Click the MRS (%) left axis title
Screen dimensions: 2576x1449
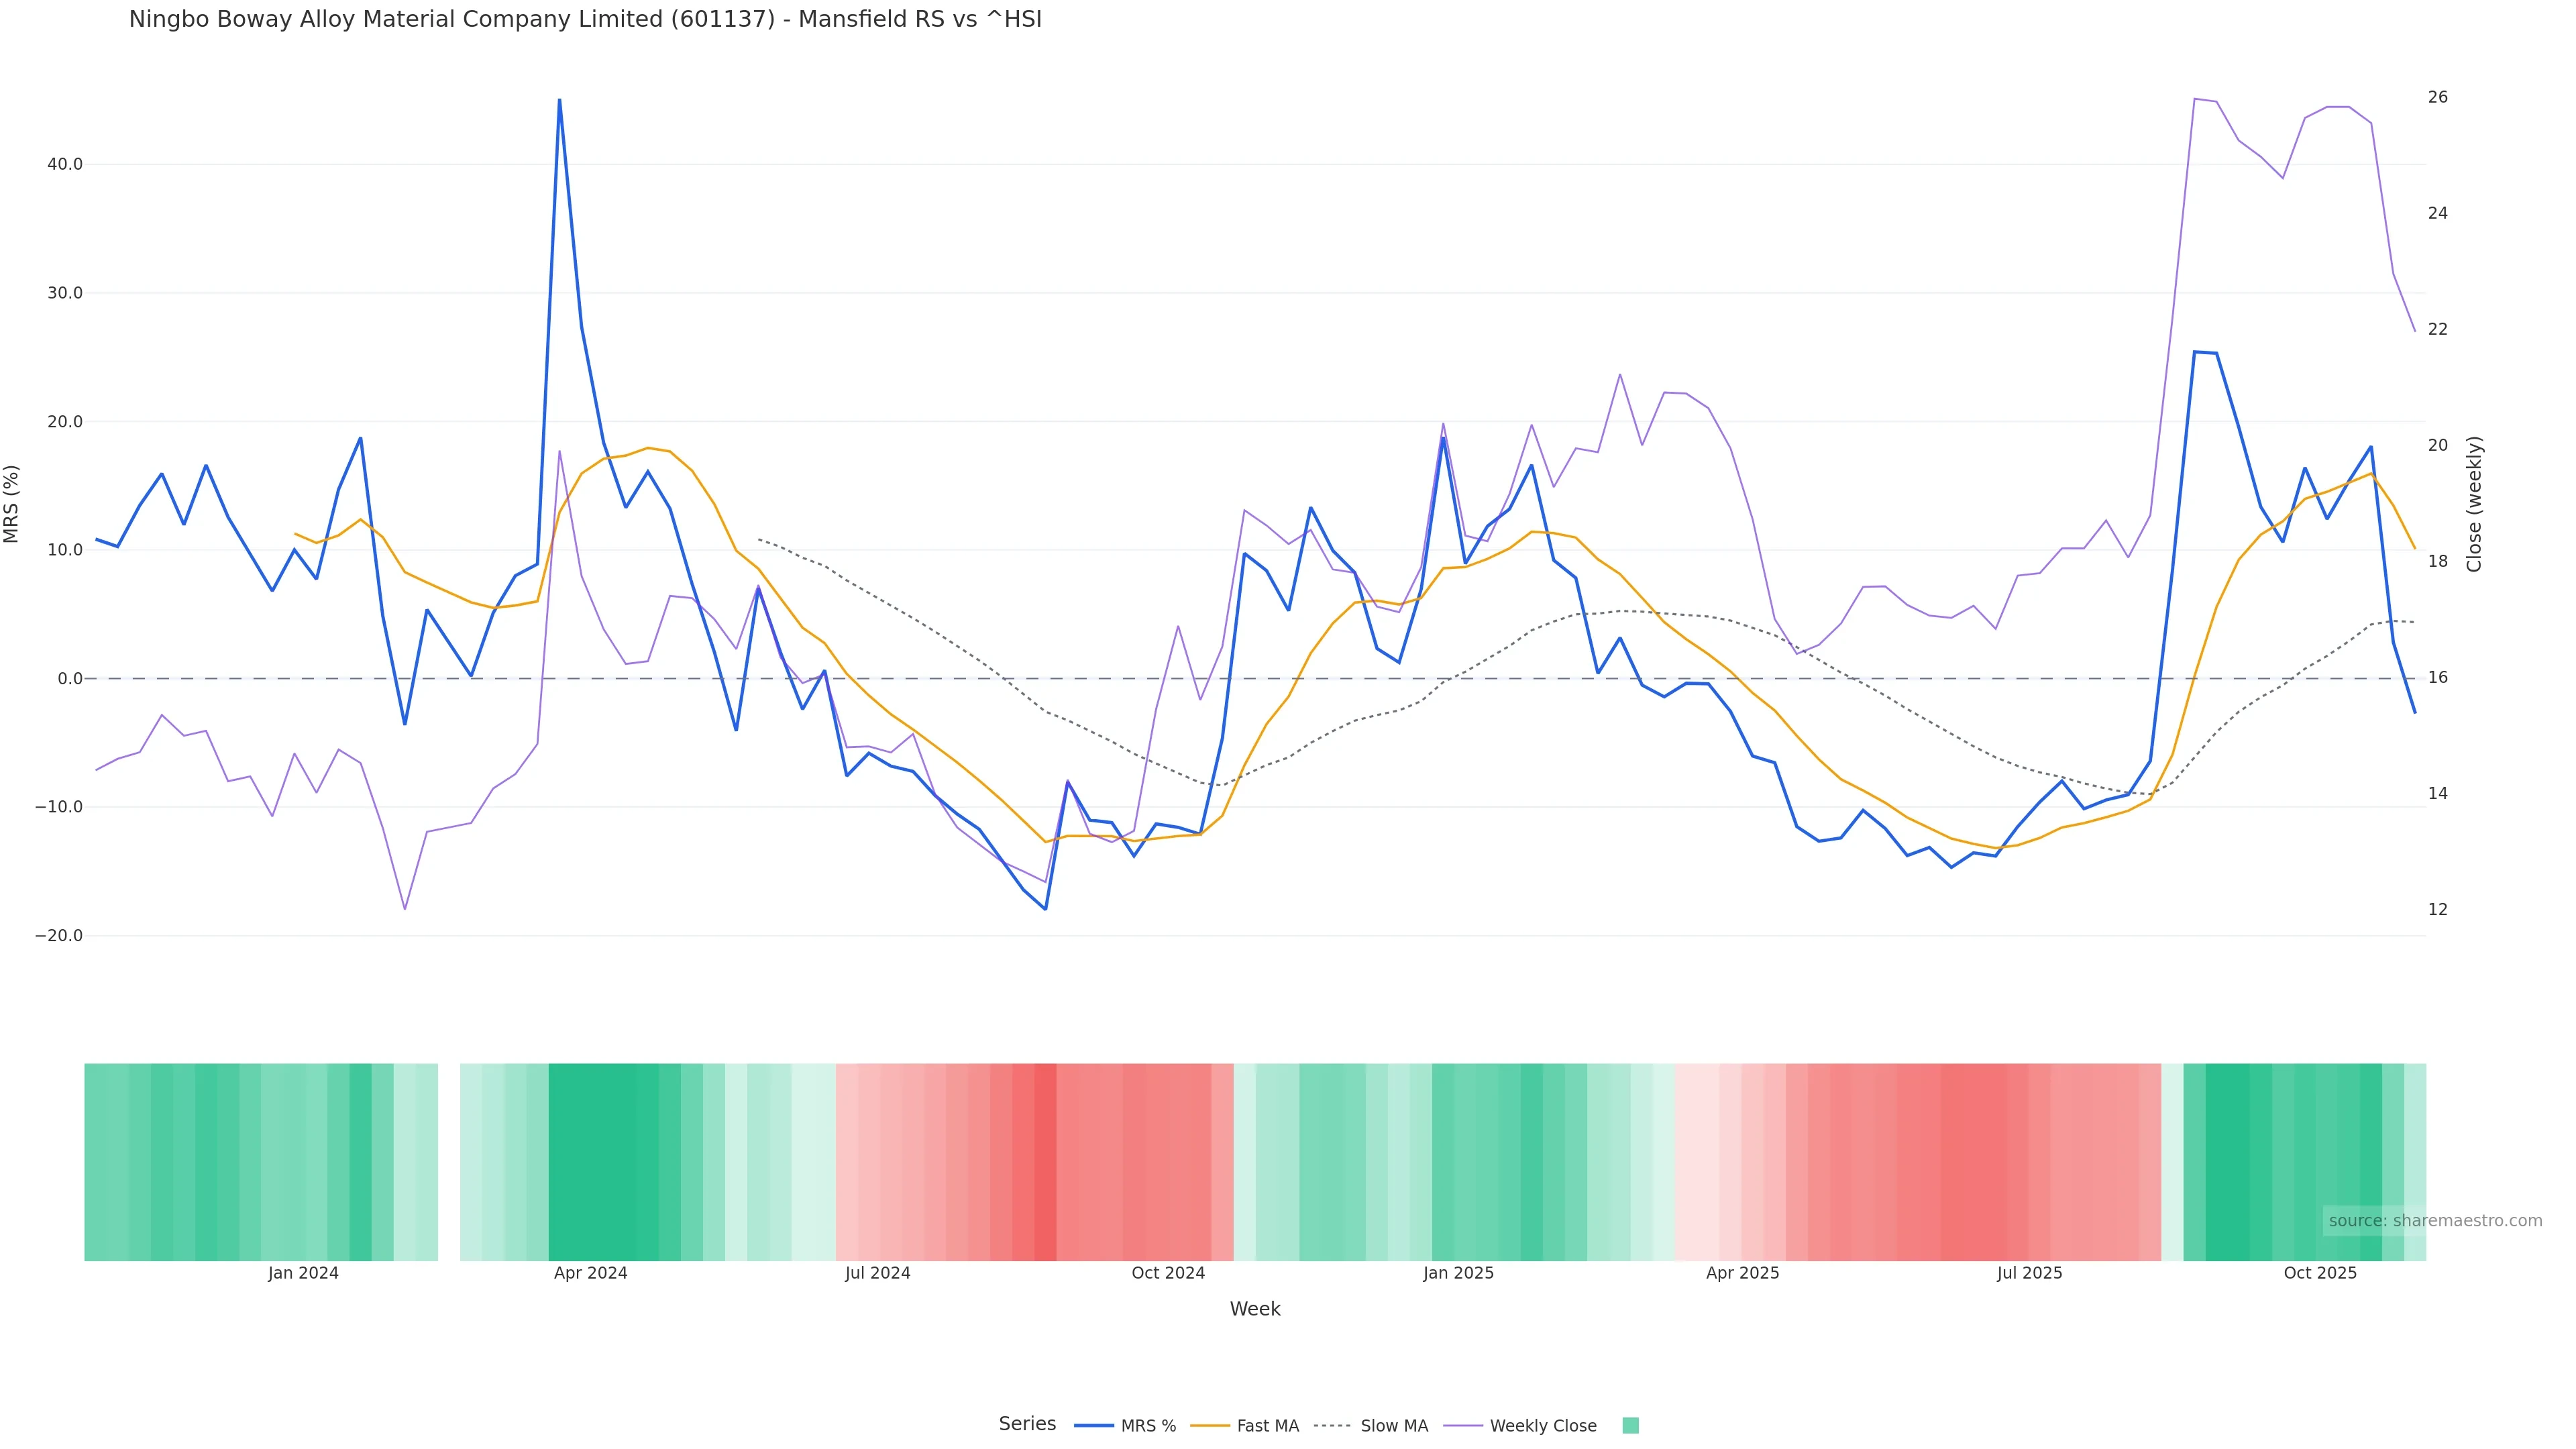(12, 504)
